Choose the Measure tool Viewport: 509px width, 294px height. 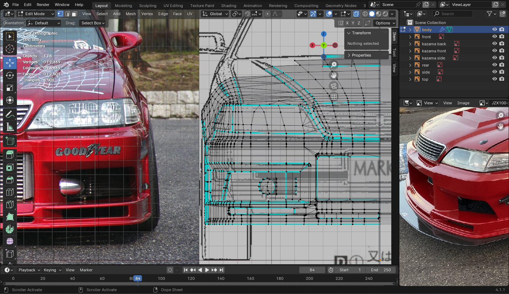tap(10, 127)
